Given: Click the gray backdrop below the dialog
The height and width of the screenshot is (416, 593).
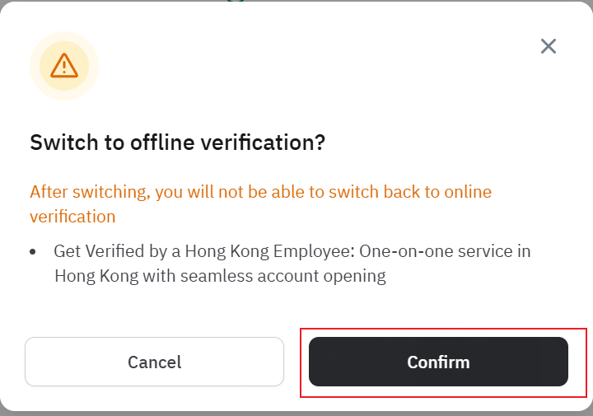Looking at the screenshot, I should 296,414.
